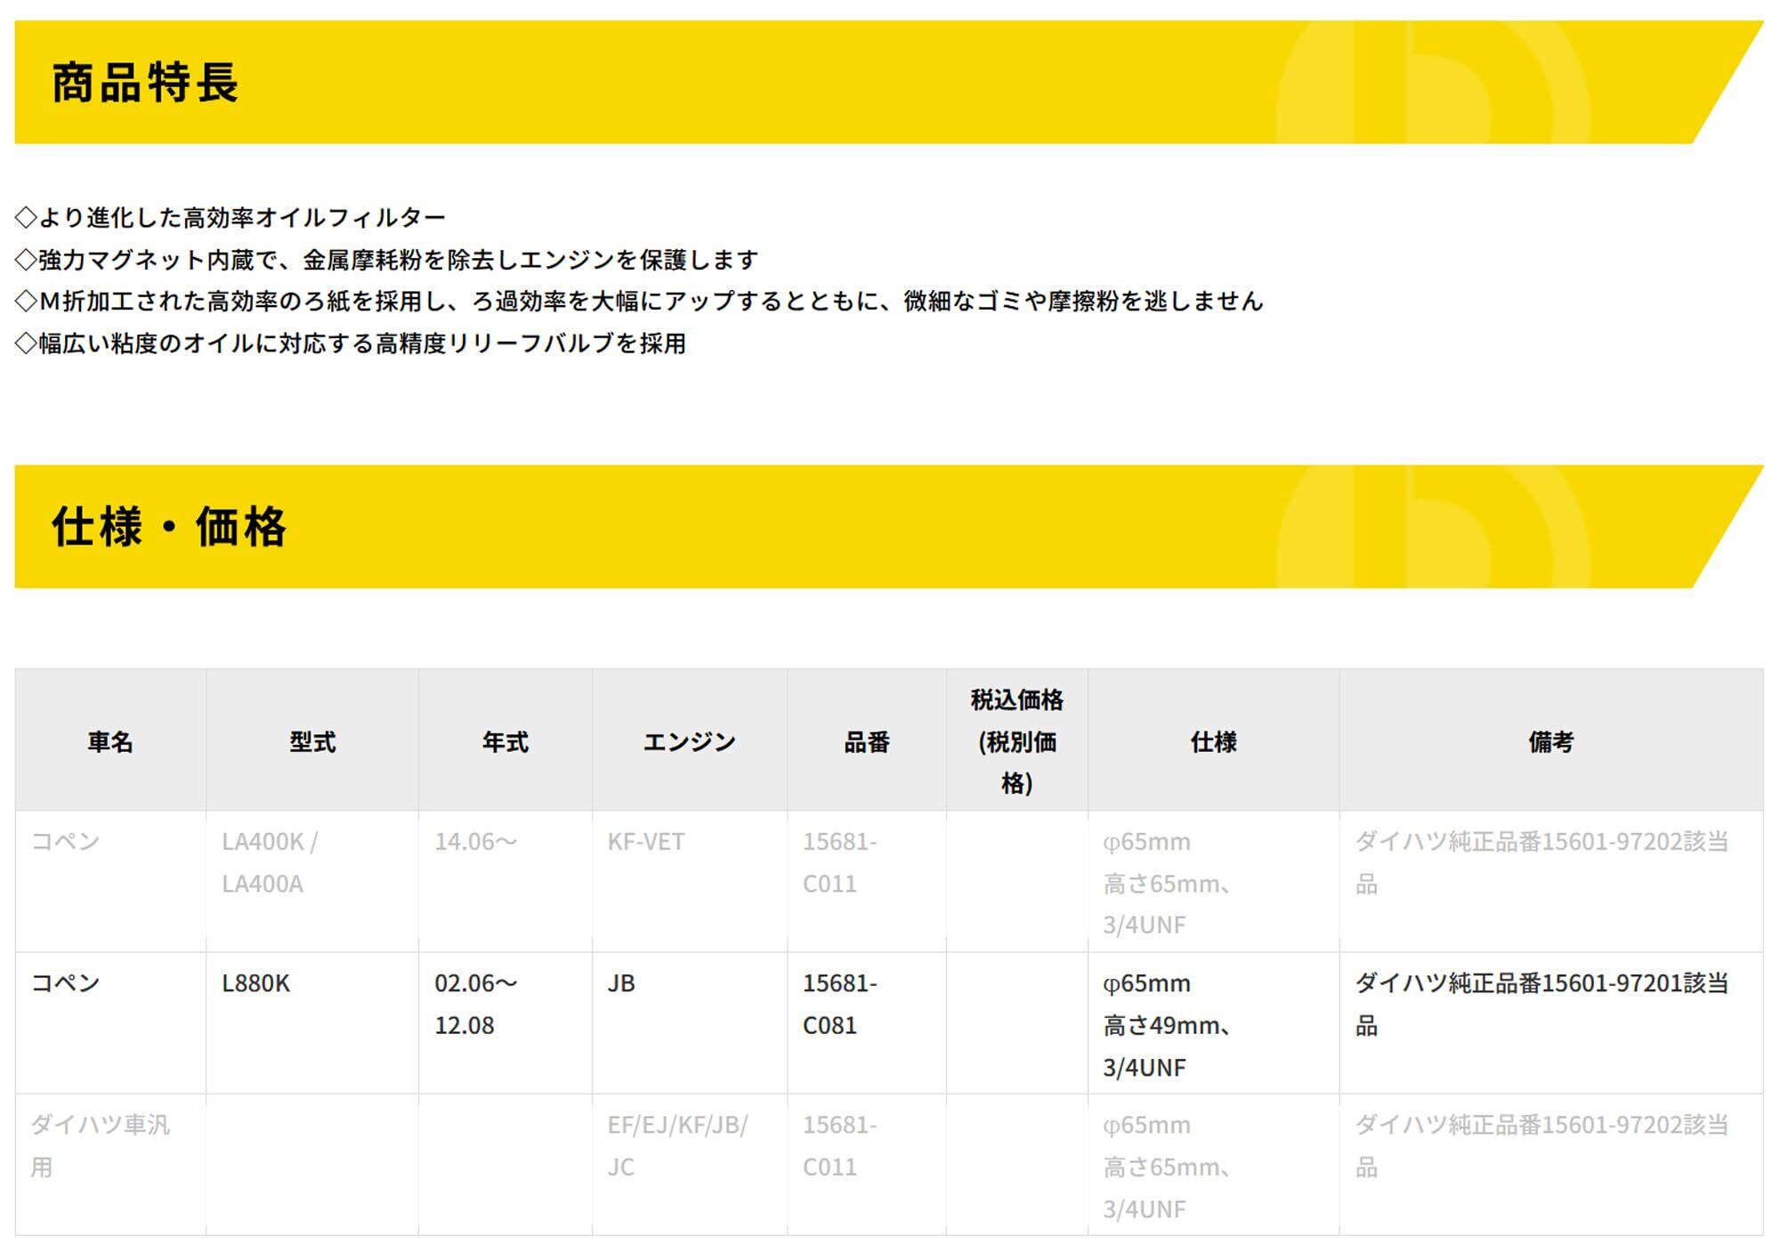
Task: Click part number 15681-C081
Action: [839, 1004]
